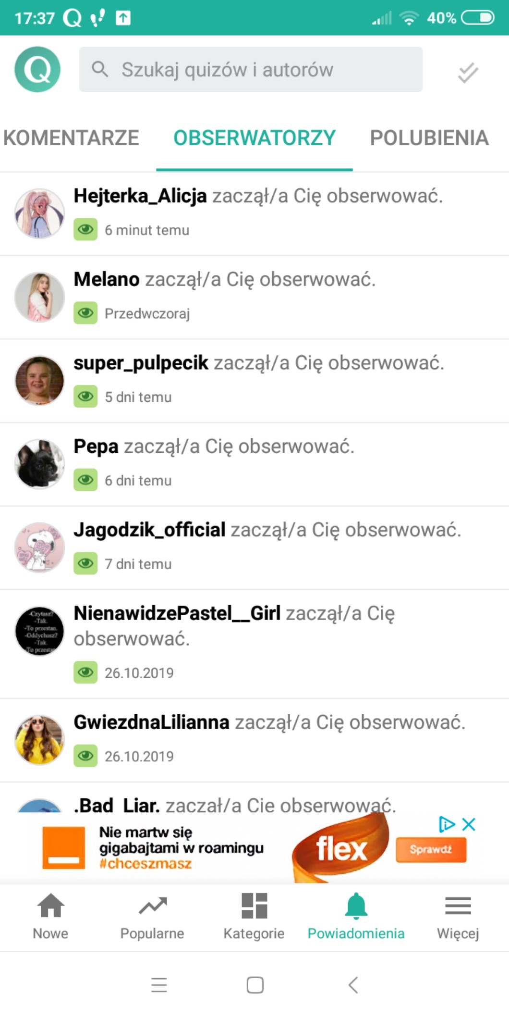Open the Nowe home icon

[50, 906]
